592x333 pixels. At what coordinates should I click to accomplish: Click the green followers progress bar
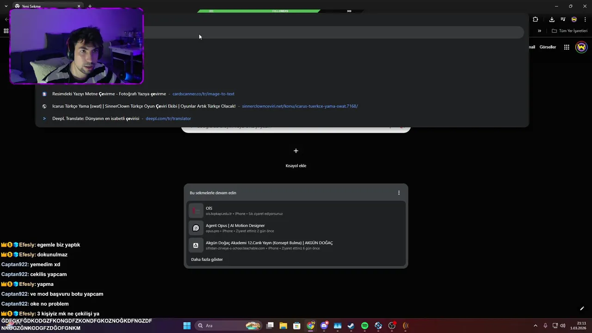pos(259,11)
